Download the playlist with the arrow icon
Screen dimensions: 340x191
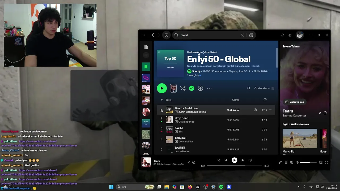[x=200, y=88]
